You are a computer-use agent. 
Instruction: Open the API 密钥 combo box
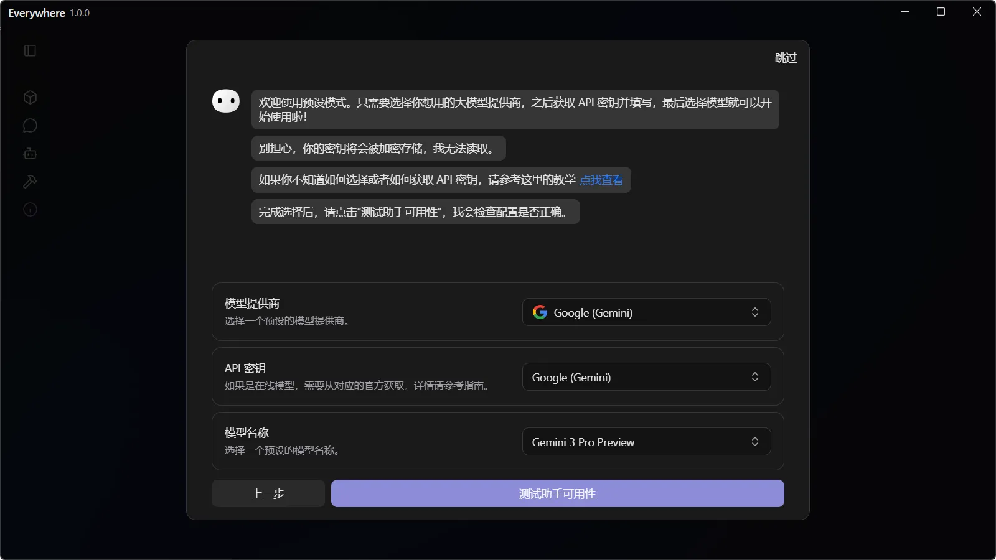[x=646, y=377]
